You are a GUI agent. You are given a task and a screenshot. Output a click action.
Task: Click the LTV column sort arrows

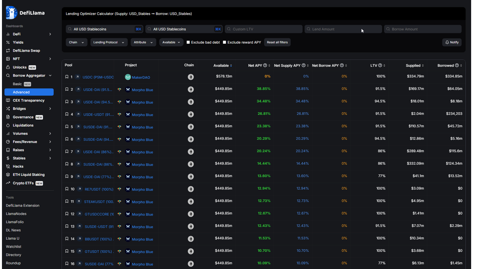tap(384, 66)
